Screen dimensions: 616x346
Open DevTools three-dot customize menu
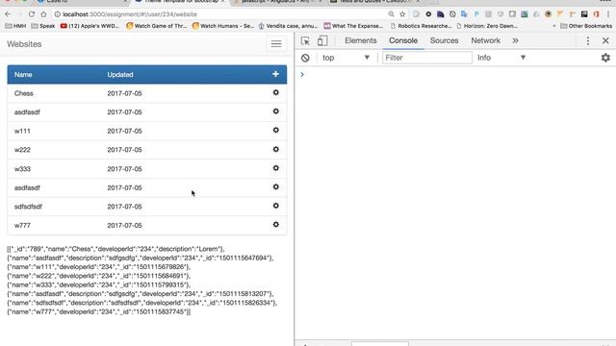(588, 40)
